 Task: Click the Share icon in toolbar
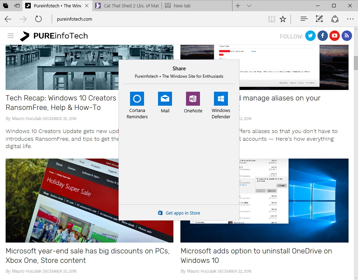335,19
